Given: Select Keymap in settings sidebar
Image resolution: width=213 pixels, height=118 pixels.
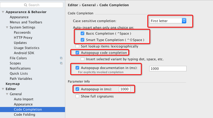Looking at the screenshot, I should [x=13, y=84].
